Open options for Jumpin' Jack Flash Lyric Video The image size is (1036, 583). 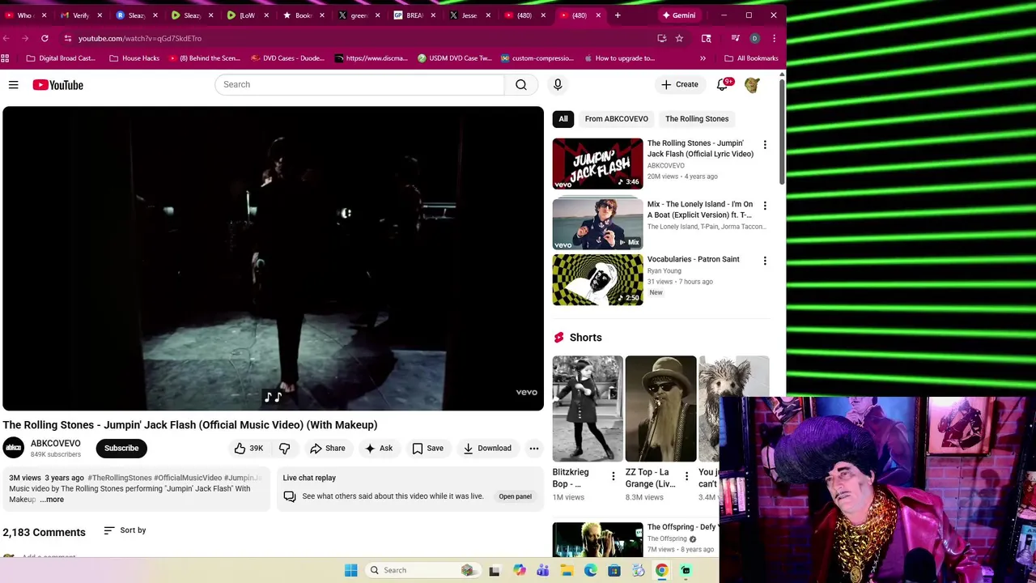[x=765, y=145]
